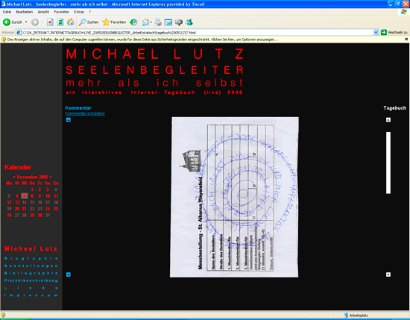
Task: Click the scanned Messbestellung image
Action: click(x=234, y=197)
